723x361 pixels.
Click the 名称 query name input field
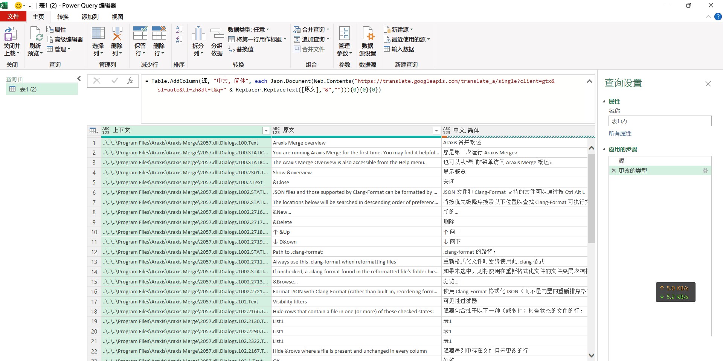point(660,121)
